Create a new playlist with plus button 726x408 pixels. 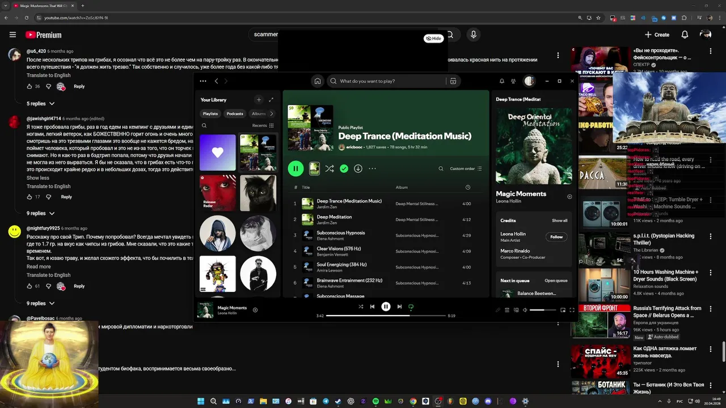pos(259,100)
